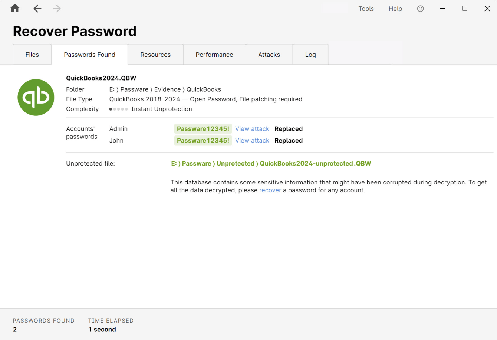Open the unprotected QuickBooks2024 file path link
The height and width of the screenshot is (340, 497).
coord(271,163)
